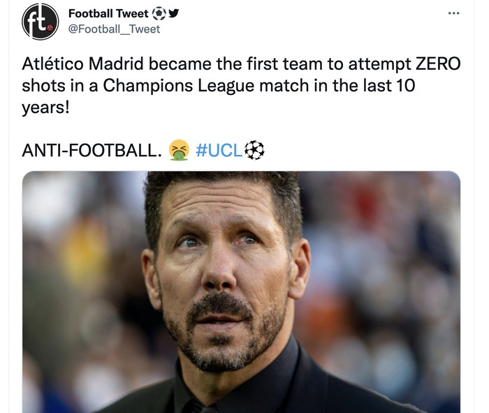Image resolution: width=489 pixels, height=413 pixels.
Task: Open the @Football__Tweet handle link
Action: (x=114, y=29)
